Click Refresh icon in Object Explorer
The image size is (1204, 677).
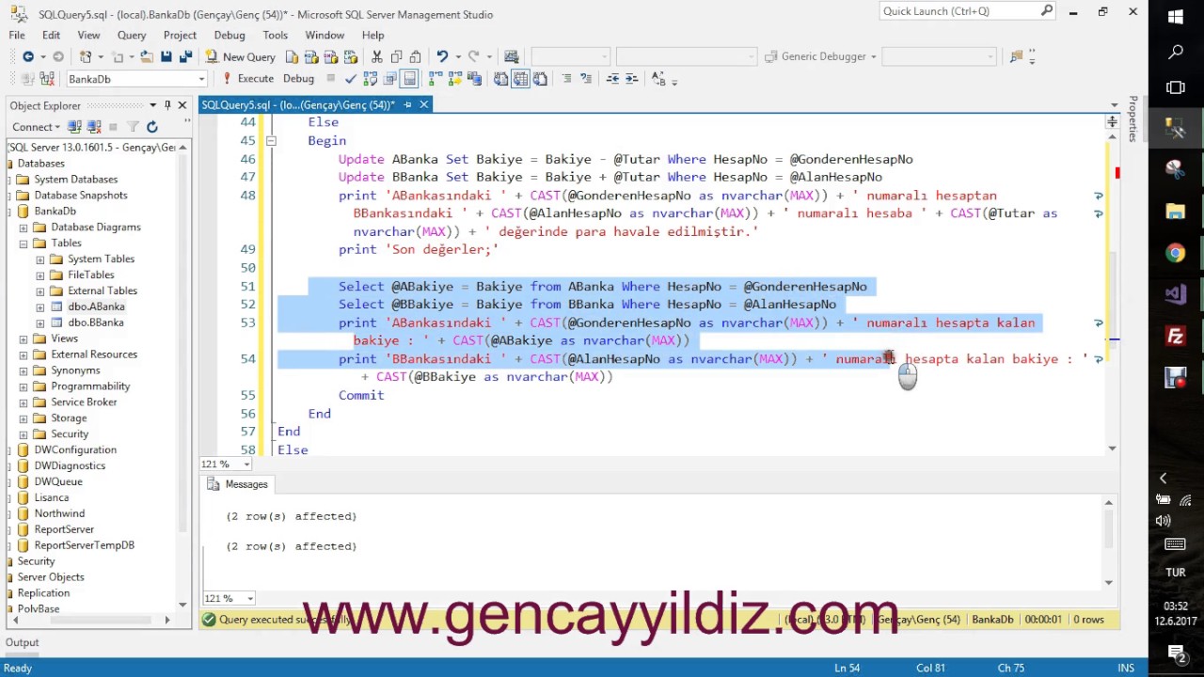pyautogui.click(x=152, y=127)
